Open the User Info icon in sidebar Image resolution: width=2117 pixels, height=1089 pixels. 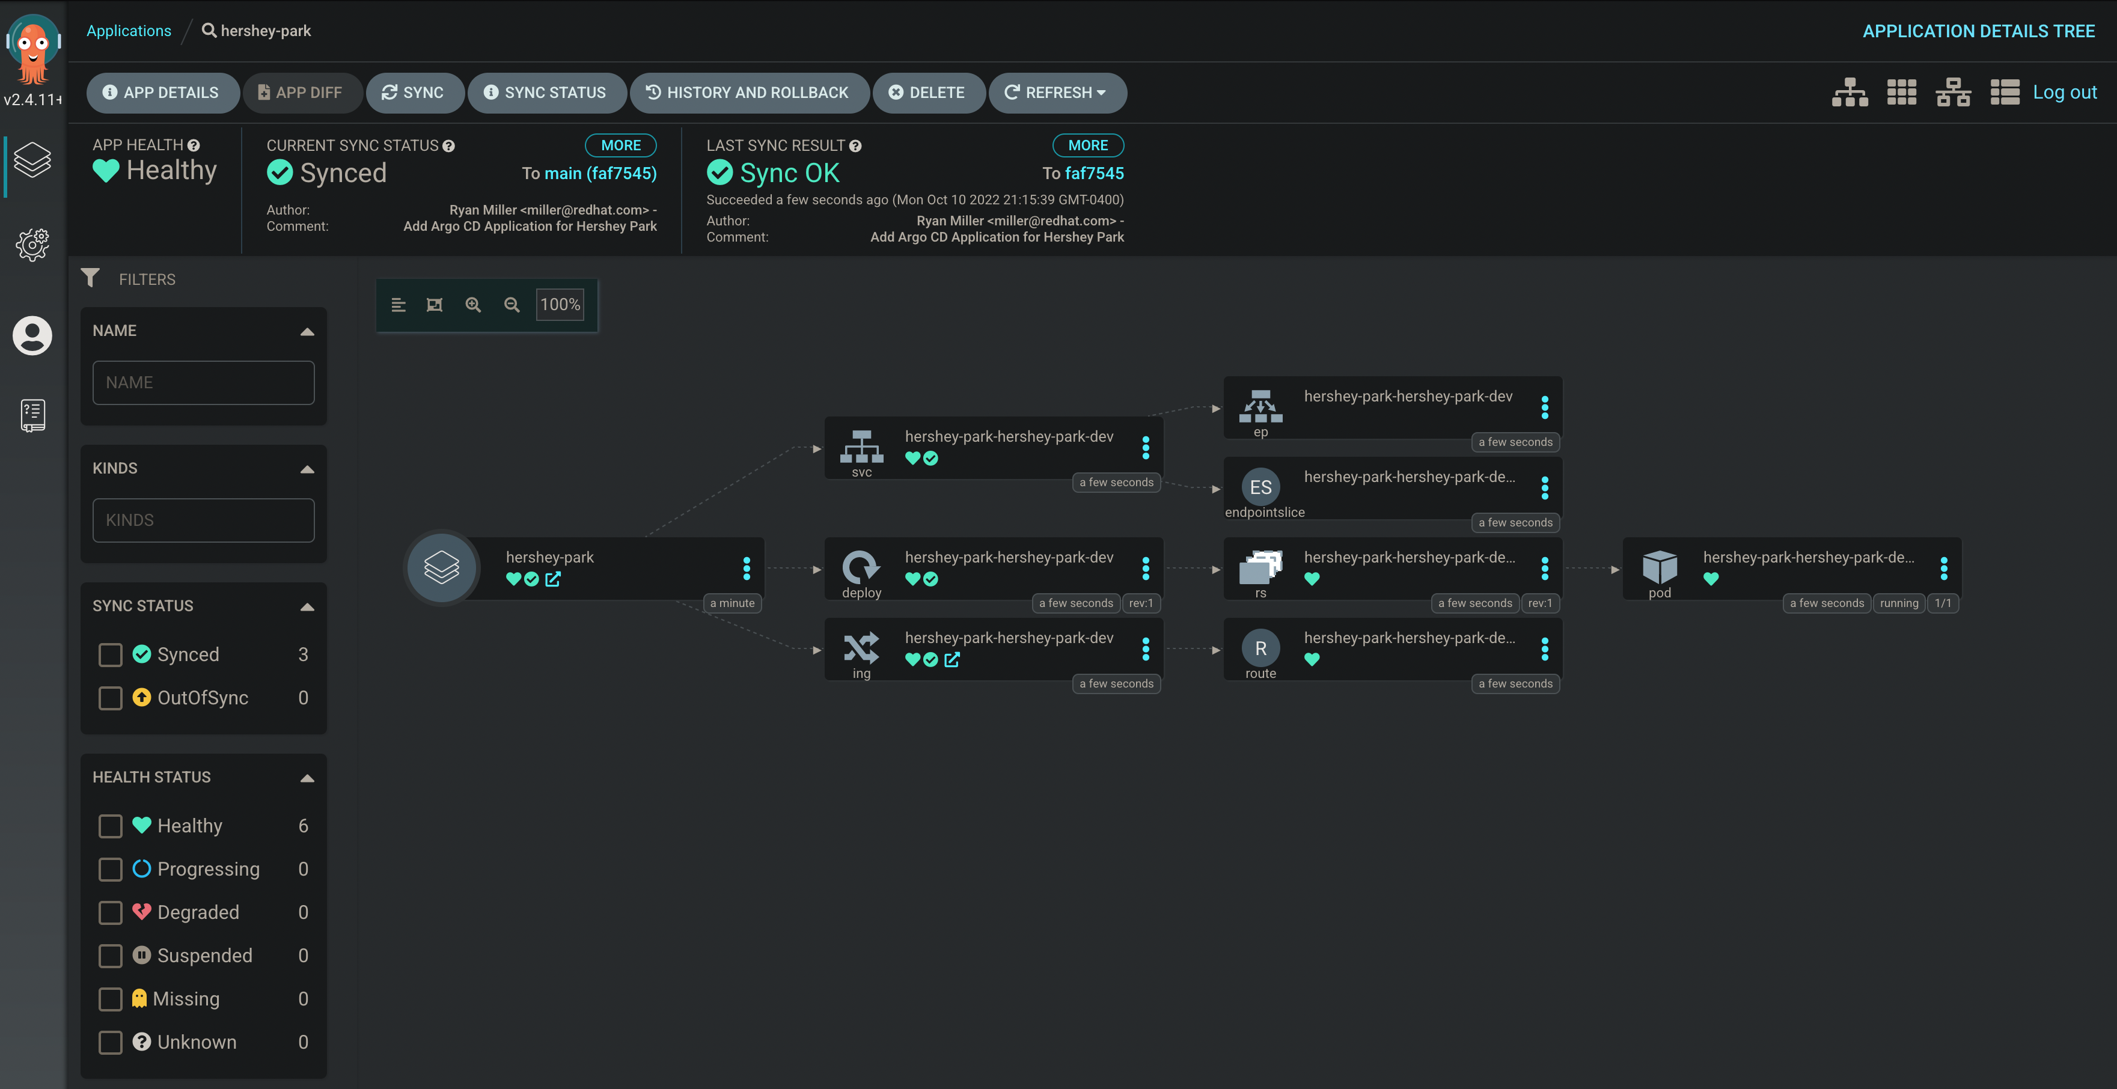coord(33,335)
